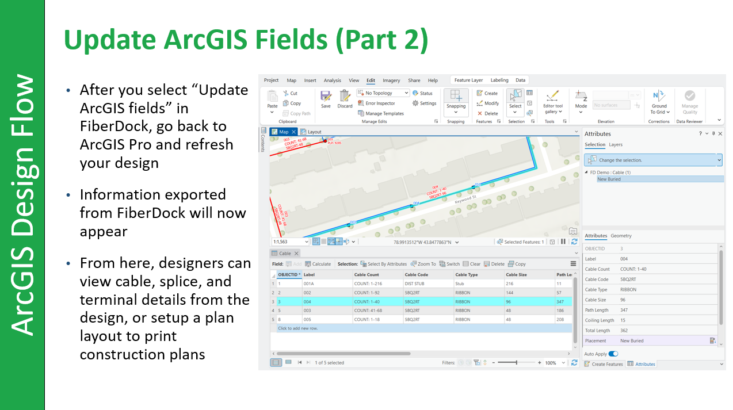Viewport: 733px width, 410px height.
Task: Click Copy selection in table toolbar
Action: coord(516,264)
